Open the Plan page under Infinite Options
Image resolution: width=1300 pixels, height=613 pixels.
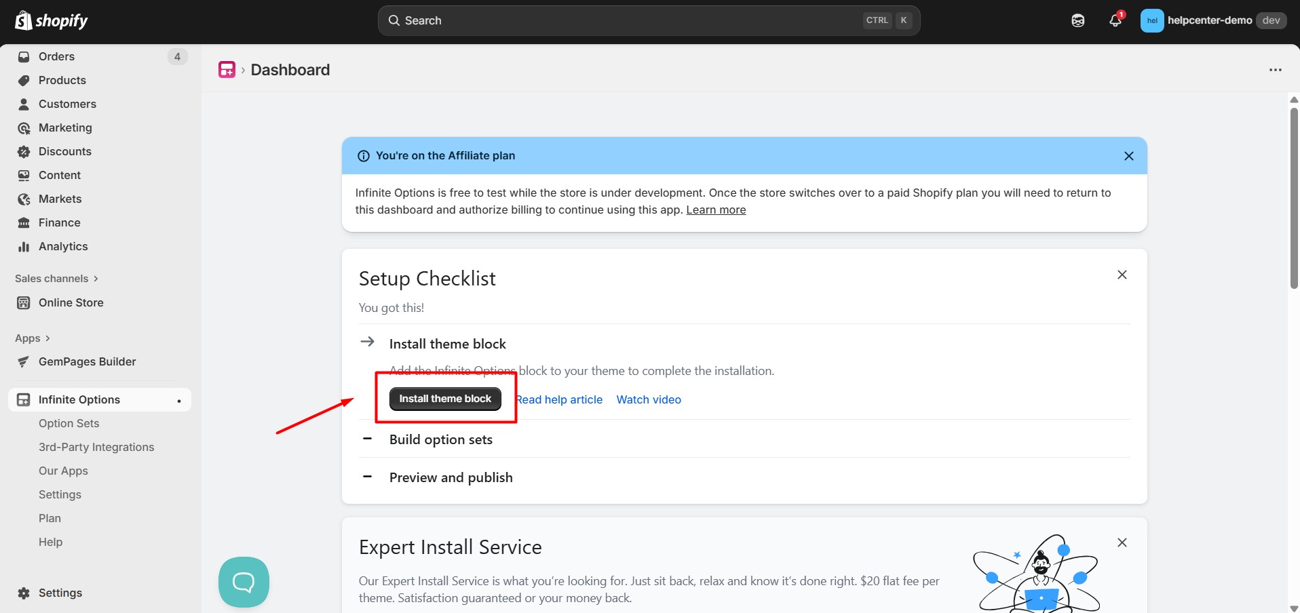(50, 517)
